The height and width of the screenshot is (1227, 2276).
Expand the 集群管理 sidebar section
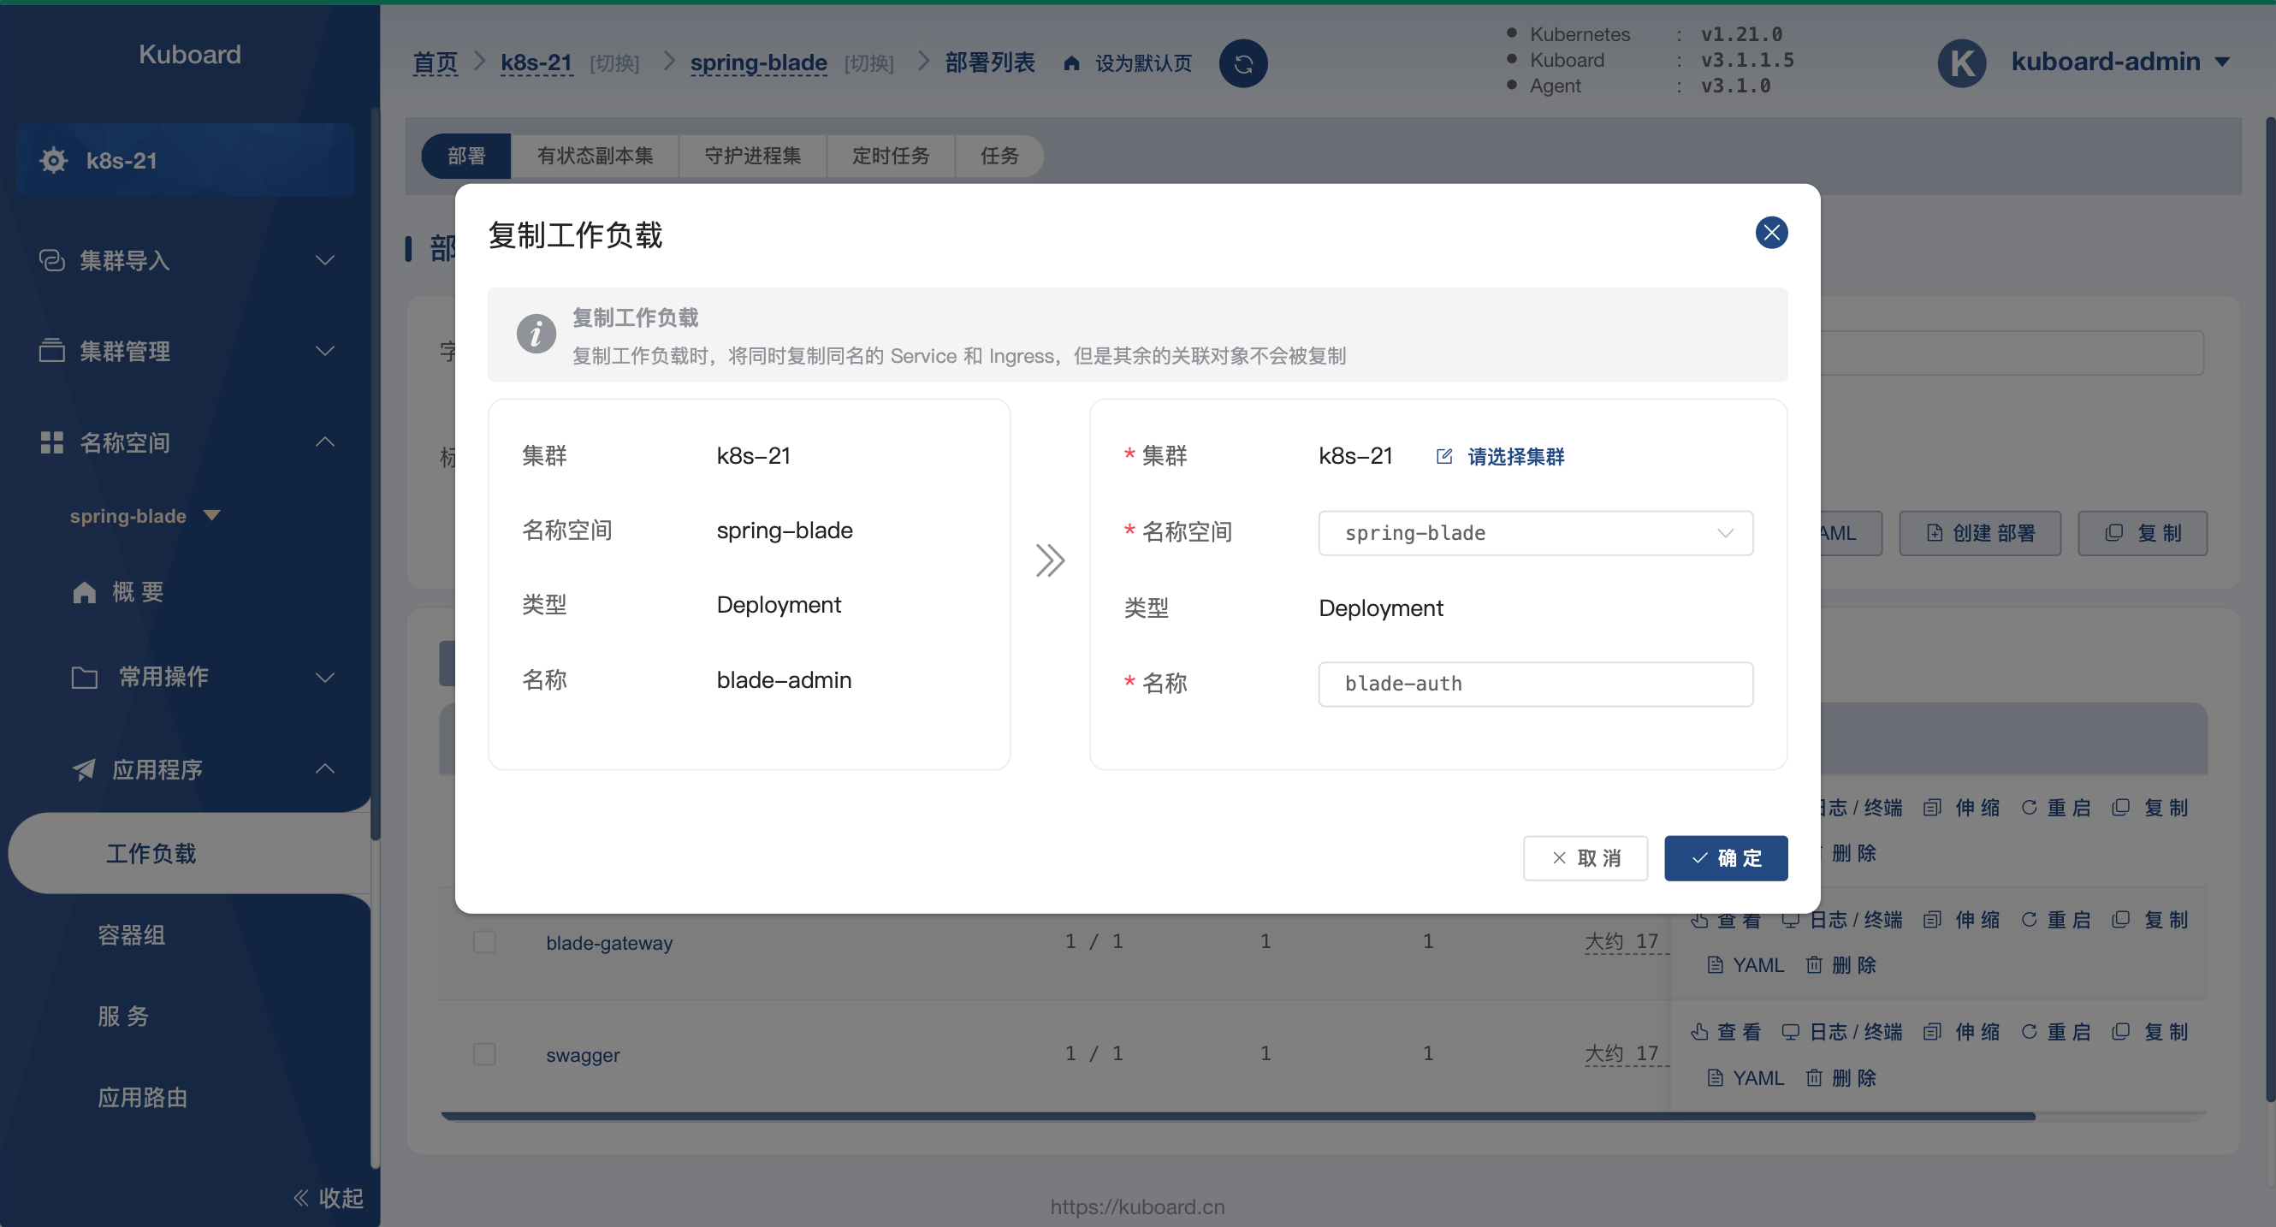(325, 351)
